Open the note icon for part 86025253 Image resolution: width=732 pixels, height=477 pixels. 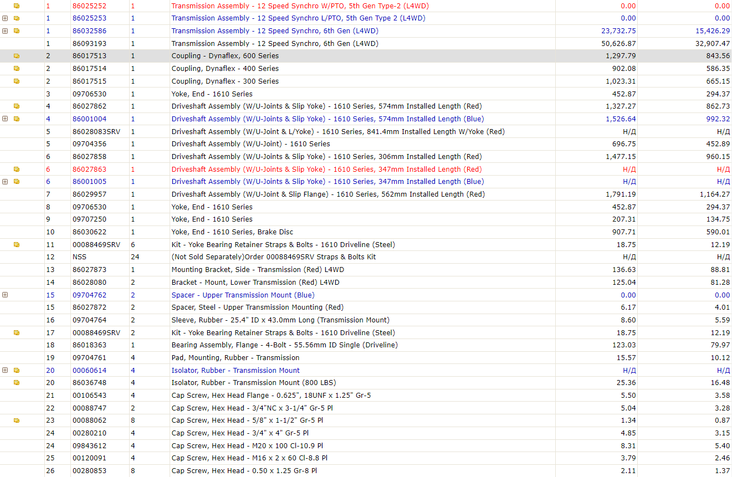click(17, 18)
